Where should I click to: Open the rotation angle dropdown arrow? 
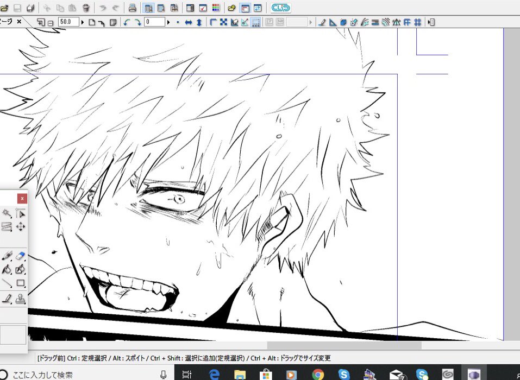(168, 22)
